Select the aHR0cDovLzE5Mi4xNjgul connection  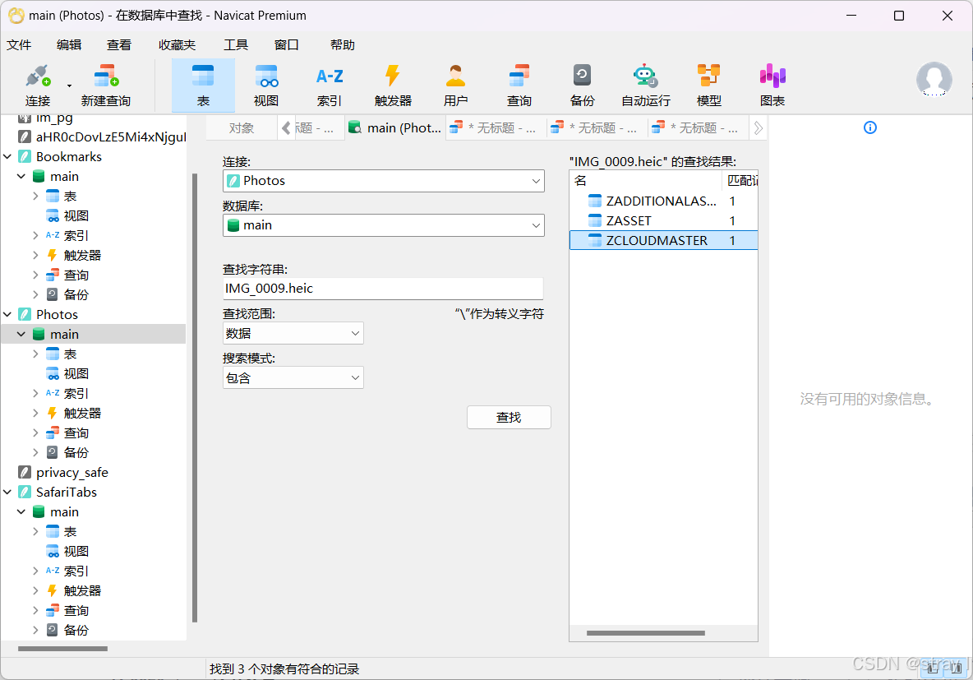pyautogui.click(x=103, y=136)
